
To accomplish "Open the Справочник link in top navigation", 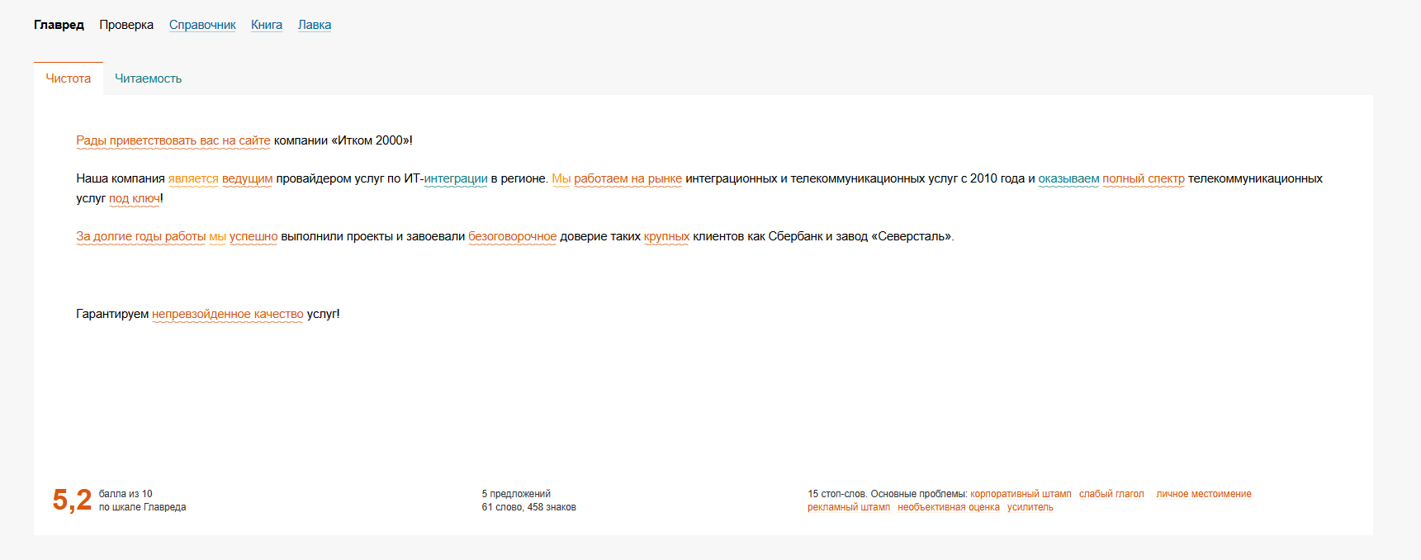I will (202, 25).
